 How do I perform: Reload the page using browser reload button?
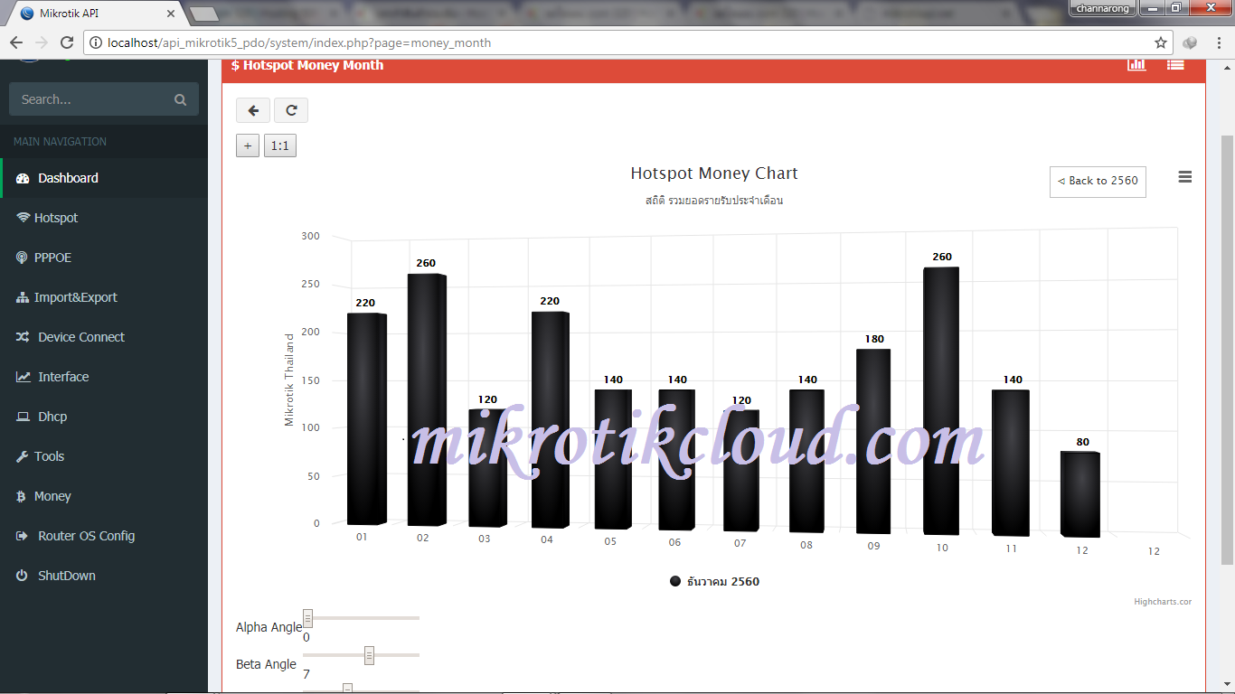tap(67, 42)
